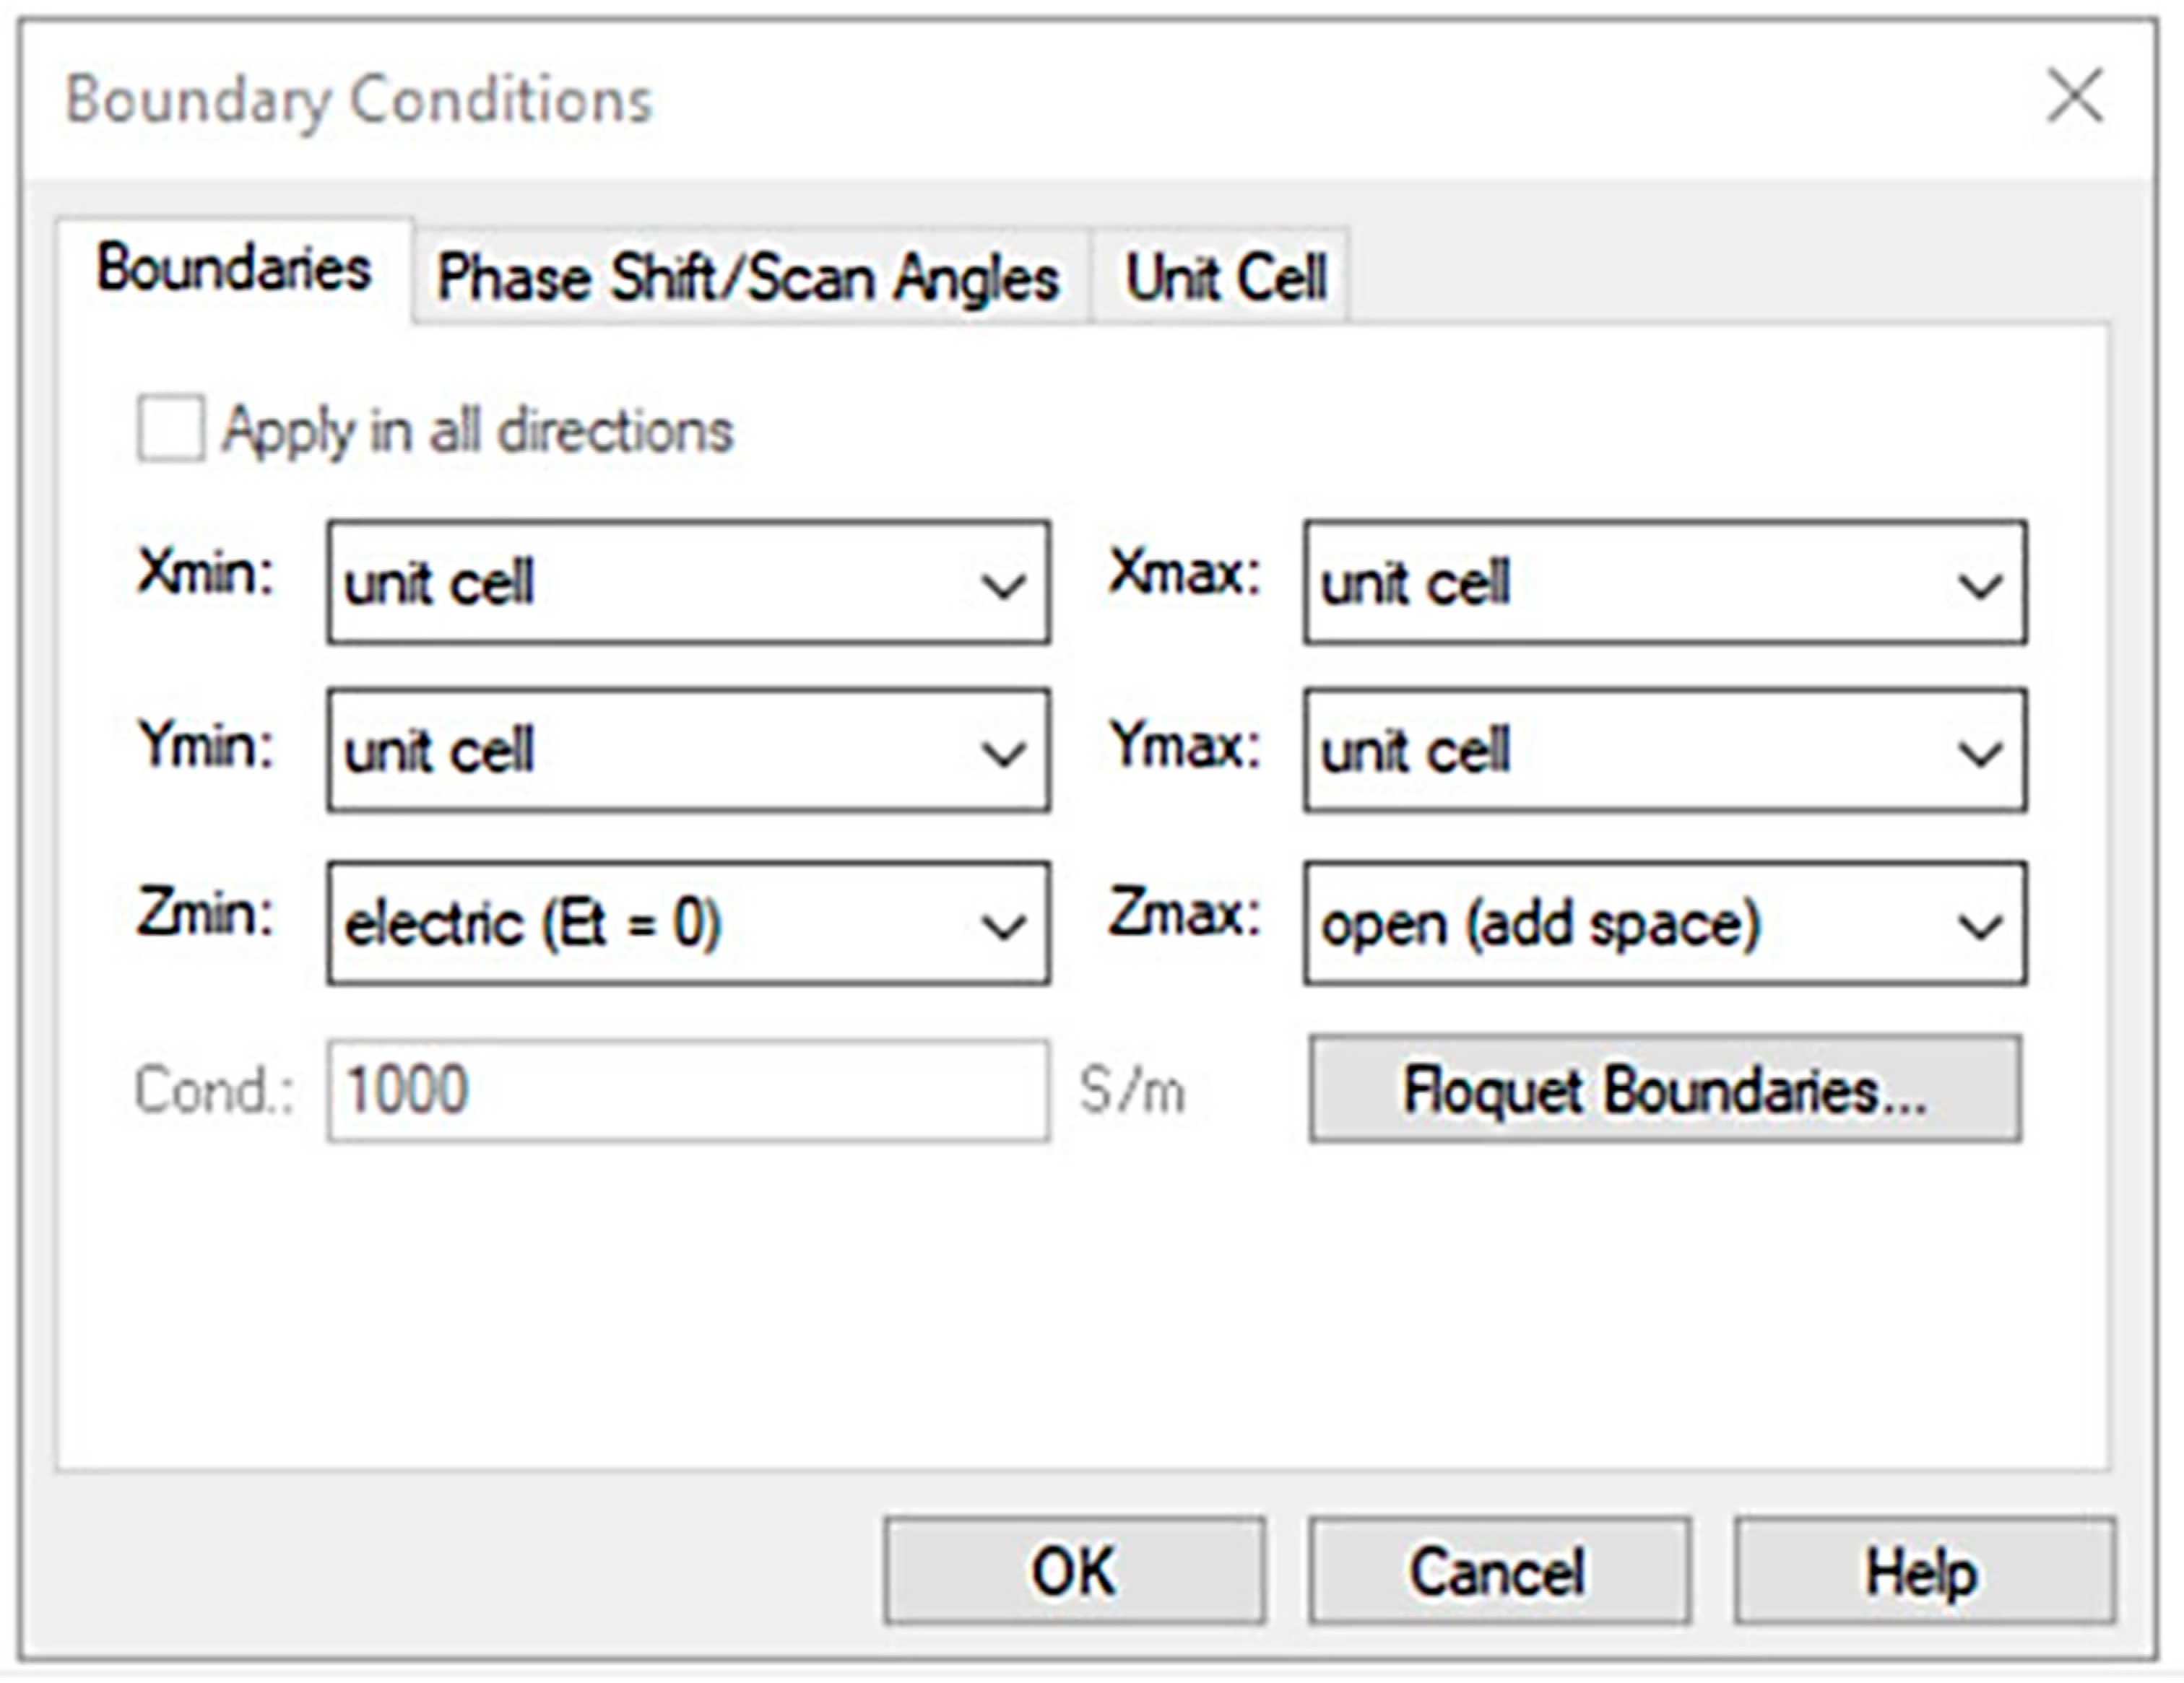Click the Cond. conductivity input field

tap(687, 1090)
